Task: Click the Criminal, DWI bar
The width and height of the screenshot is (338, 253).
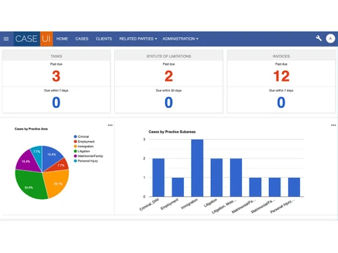Action: [x=158, y=177]
